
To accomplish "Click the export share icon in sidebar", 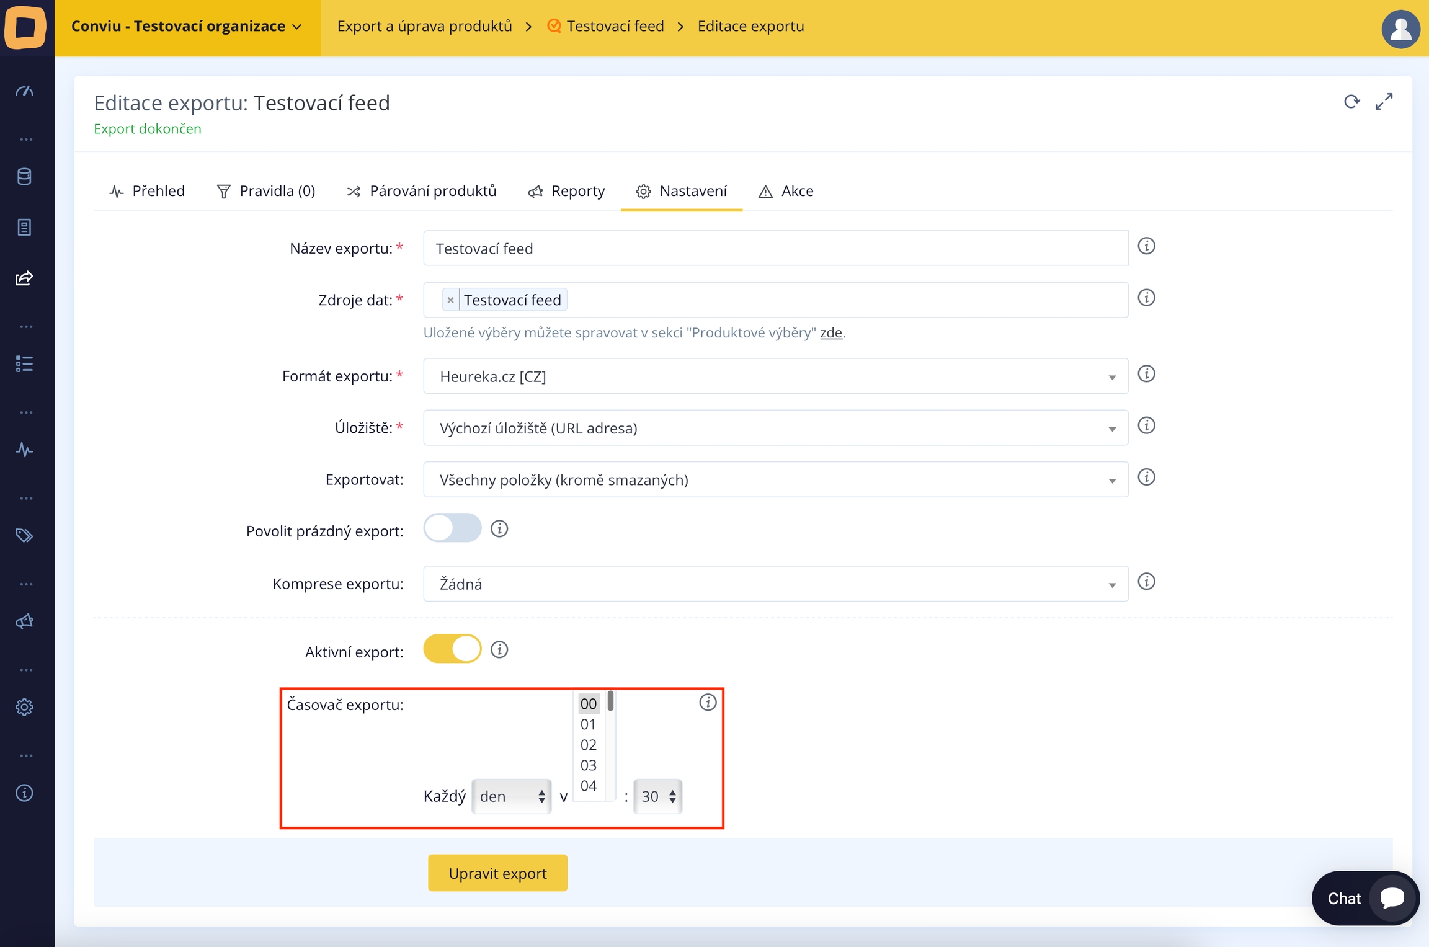I will [x=25, y=278].
